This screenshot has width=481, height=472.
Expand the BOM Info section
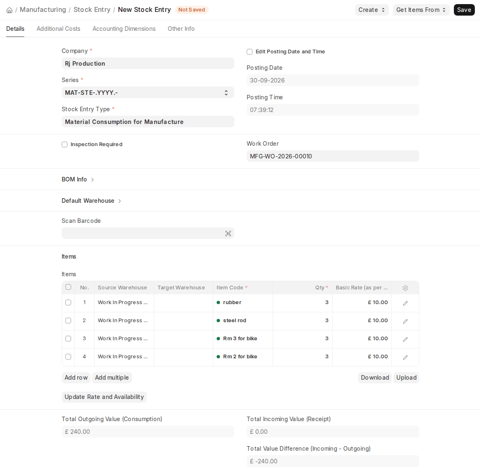coord(78,179)
